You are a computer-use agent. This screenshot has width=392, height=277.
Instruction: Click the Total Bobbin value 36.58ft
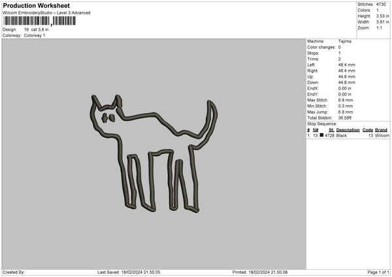click(x=345, y=118)
